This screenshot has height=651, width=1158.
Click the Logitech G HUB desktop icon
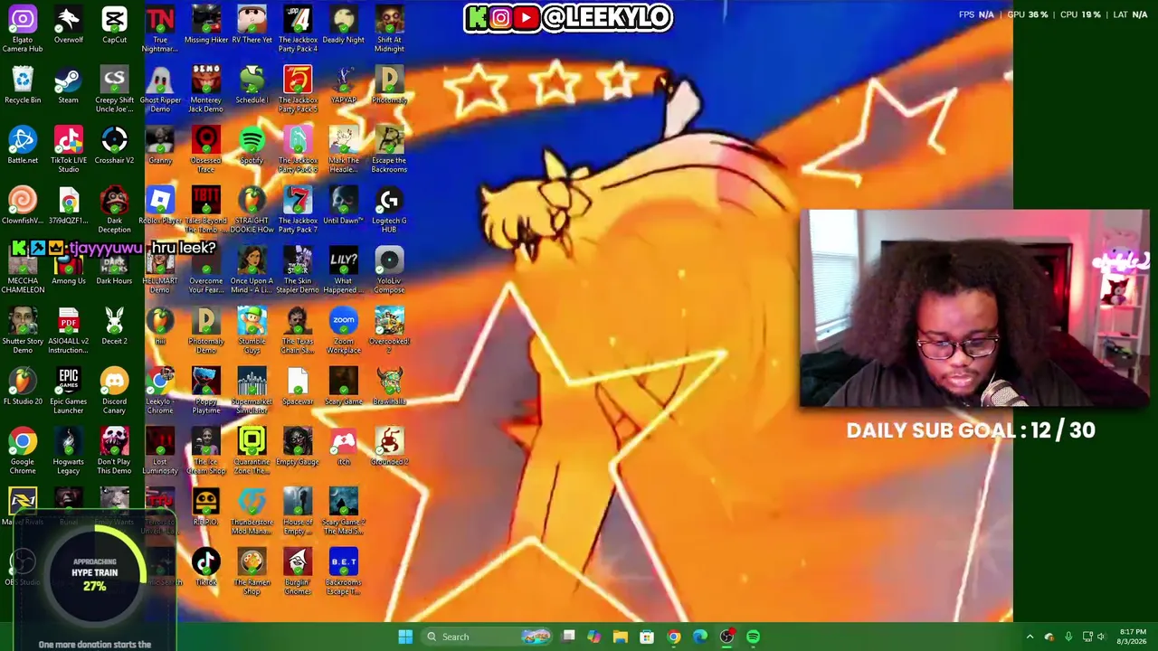click(389, 210)
